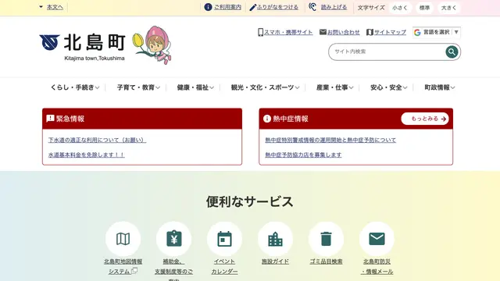The image size is (500, 281).
Task: Click the 施設ガイド building icon
Action: pyautogui.click(x=275, y=239)
